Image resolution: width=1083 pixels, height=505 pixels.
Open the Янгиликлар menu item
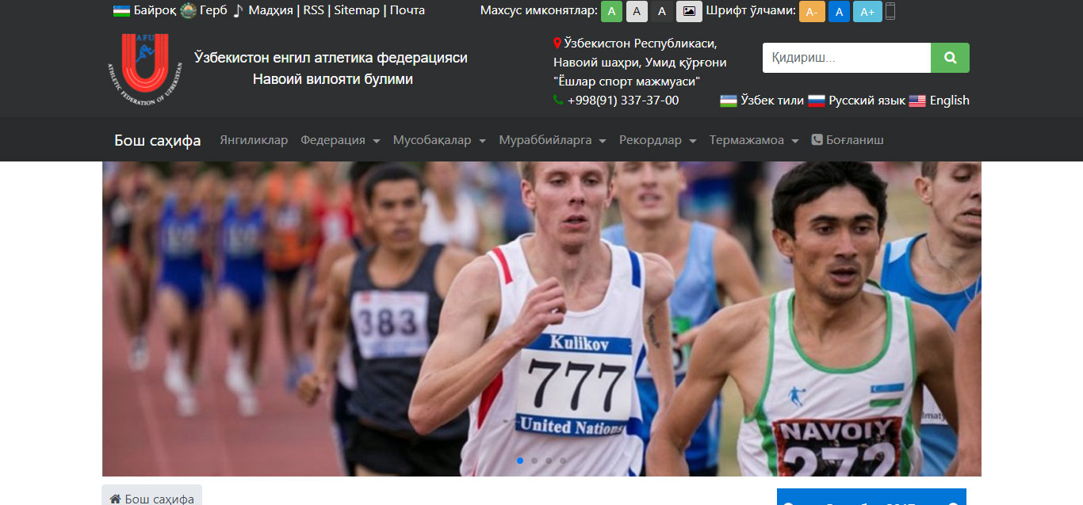(254, 140)
